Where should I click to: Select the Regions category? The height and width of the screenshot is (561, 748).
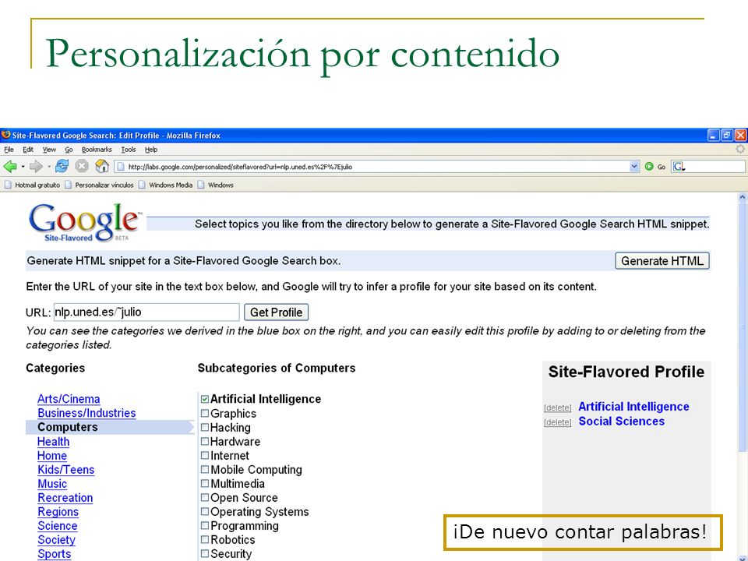(58, 512)
